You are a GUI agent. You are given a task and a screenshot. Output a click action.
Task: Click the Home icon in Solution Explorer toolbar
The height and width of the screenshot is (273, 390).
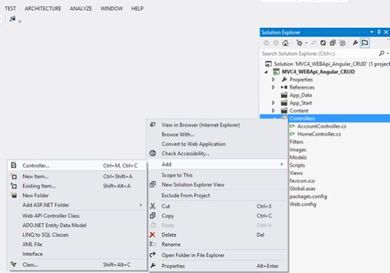tap(285, 43)
